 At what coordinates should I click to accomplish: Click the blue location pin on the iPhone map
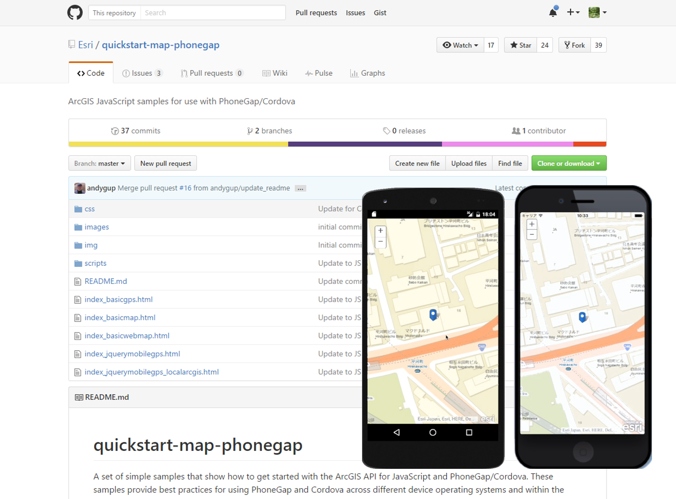click(582, 317)
